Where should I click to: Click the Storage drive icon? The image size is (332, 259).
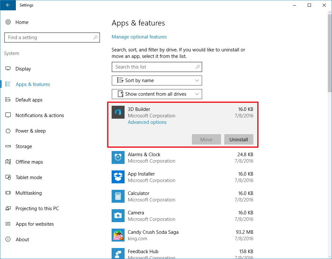tap(8, 146)
